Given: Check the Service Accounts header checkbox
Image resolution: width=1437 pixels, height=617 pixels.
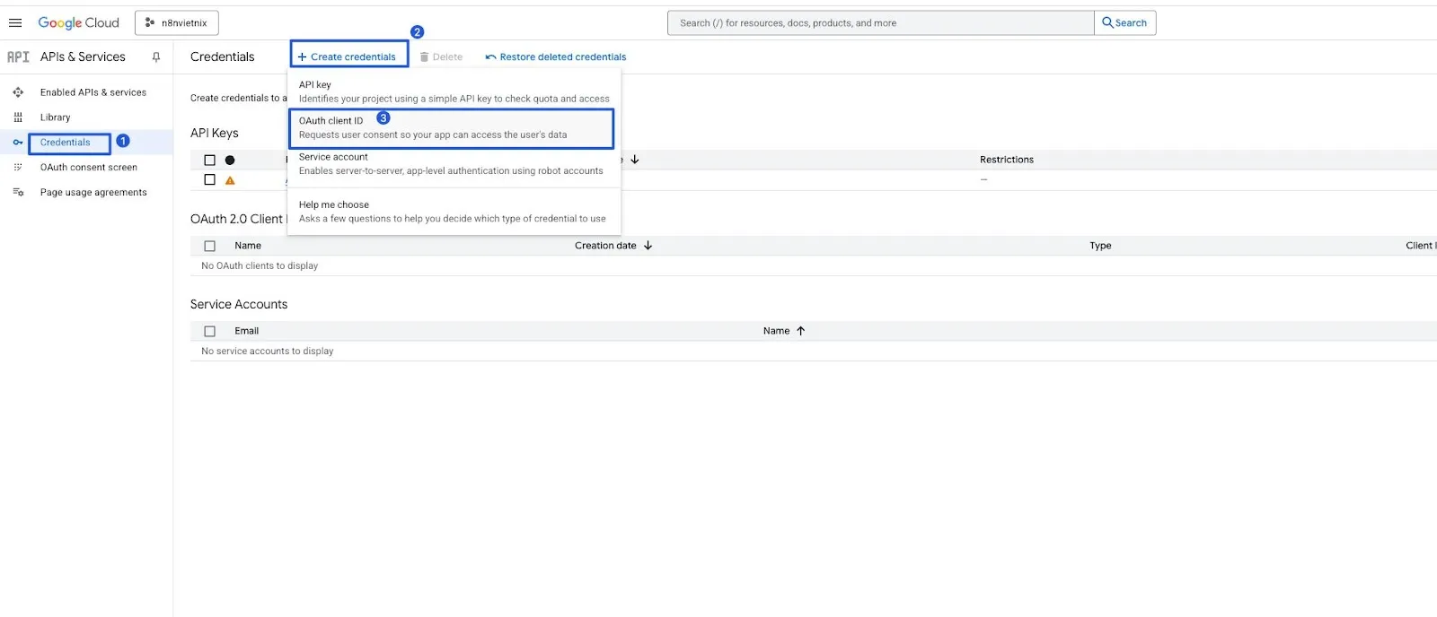Looking at the screenshot, I should (x=210, y=332).
